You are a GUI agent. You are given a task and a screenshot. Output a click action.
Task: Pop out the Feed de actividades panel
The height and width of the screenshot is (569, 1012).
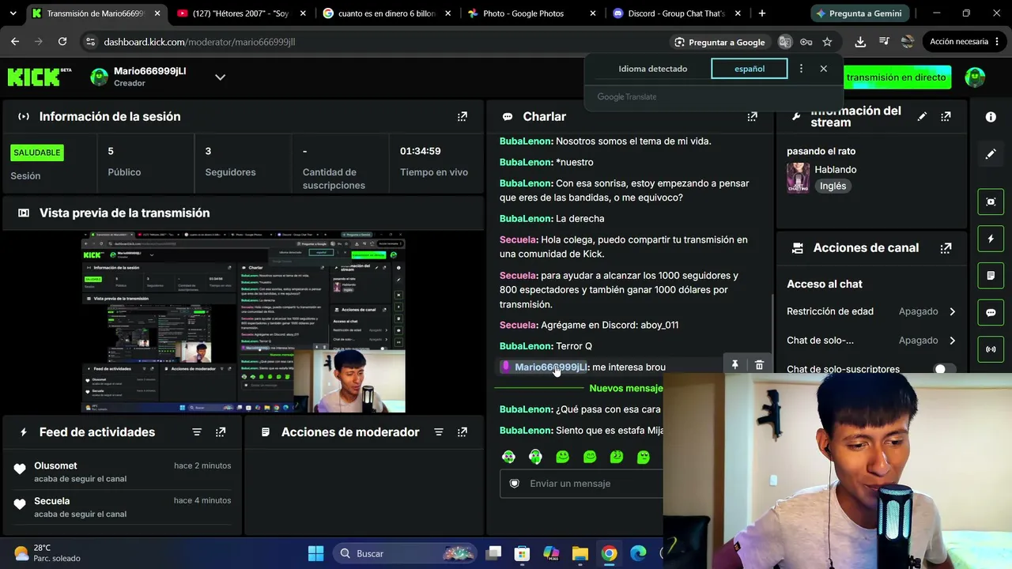tap(221, 431)
